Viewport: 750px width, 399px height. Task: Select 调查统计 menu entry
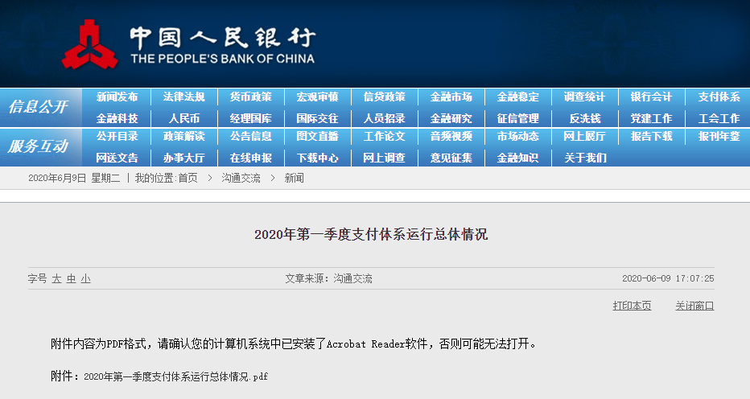coord(584,97)
